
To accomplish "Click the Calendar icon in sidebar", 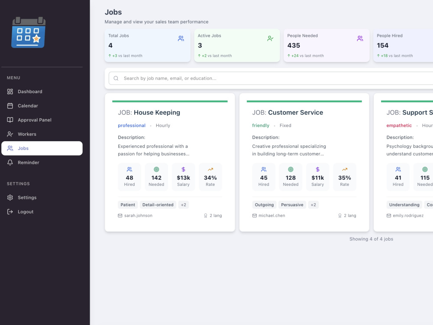I will pyautogui.click(x=10, y=106).
